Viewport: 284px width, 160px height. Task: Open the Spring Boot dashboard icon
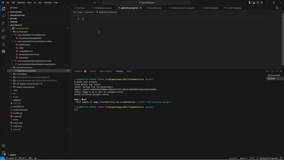tap(4, 52)
